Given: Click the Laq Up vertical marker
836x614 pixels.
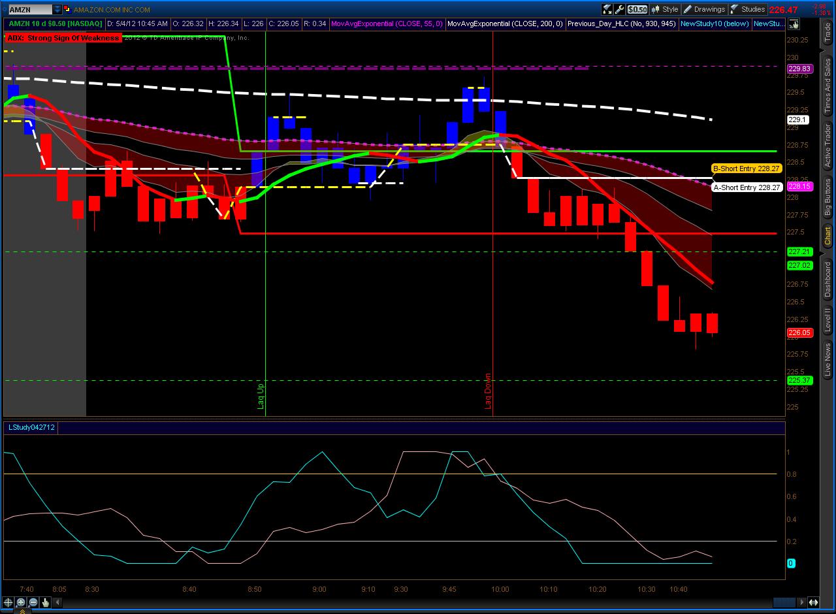Looking at the screenshot, I should coord(261,396).
